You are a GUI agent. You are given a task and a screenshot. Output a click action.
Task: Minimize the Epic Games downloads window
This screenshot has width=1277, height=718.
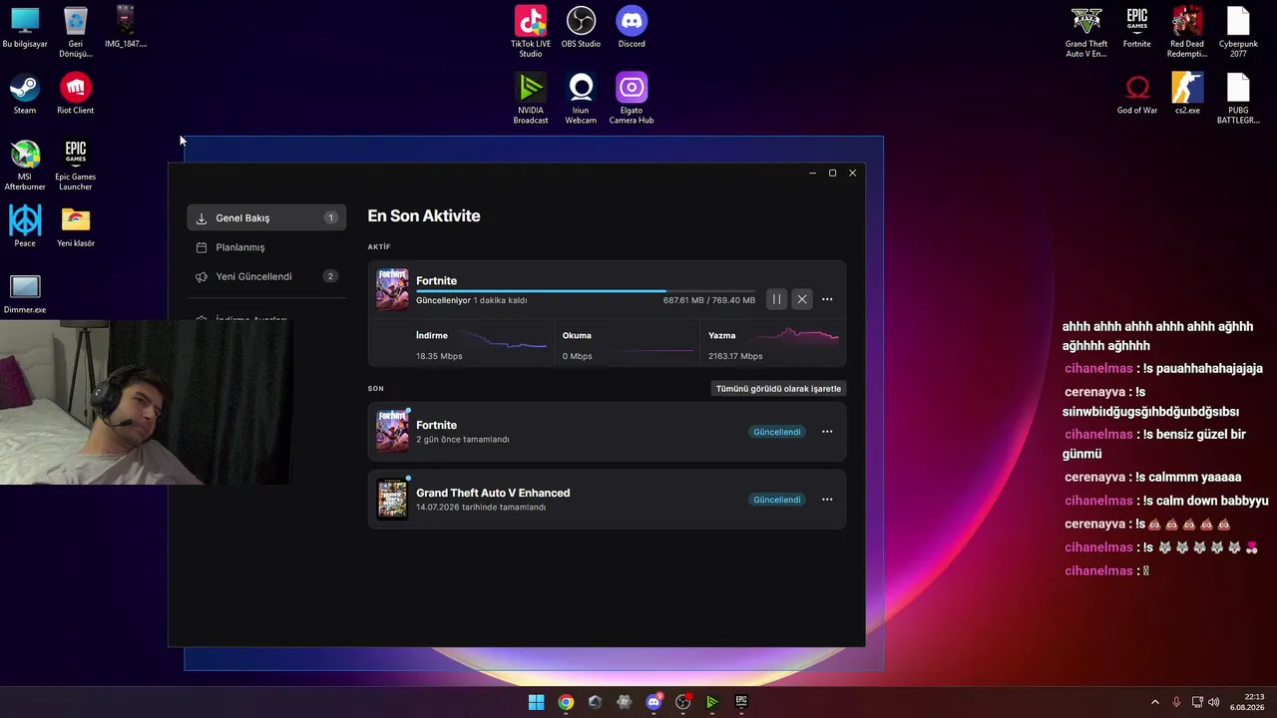coord(813,173)
